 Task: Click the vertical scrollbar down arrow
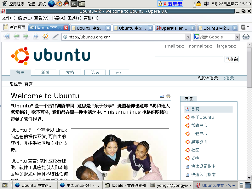tap(249, 178)
